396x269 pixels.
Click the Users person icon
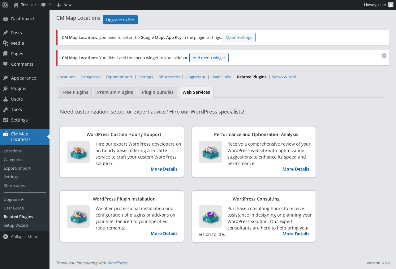tap(6, 99)
